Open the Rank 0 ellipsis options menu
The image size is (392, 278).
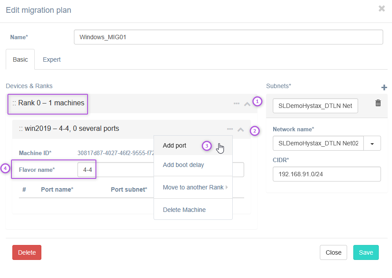[236, 104]
